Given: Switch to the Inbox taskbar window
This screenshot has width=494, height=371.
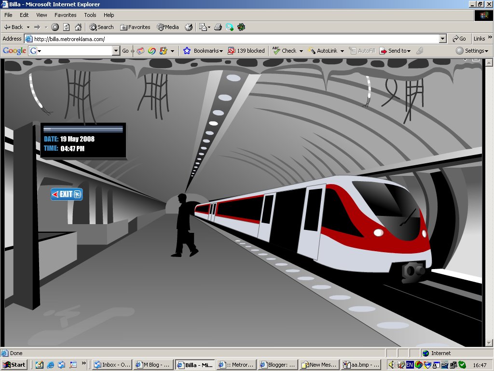Looking at the screenshot, I should point(112,365).
